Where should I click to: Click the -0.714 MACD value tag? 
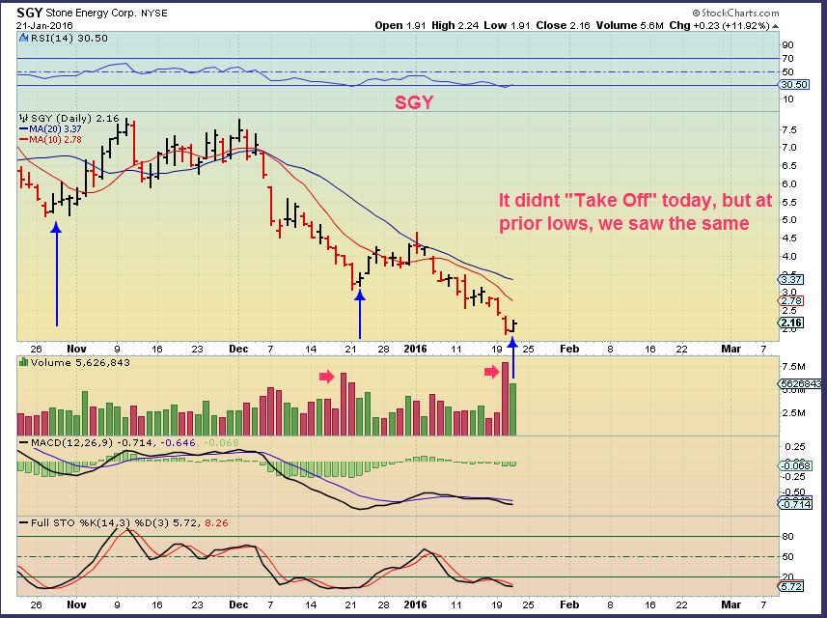click(795, 504)
